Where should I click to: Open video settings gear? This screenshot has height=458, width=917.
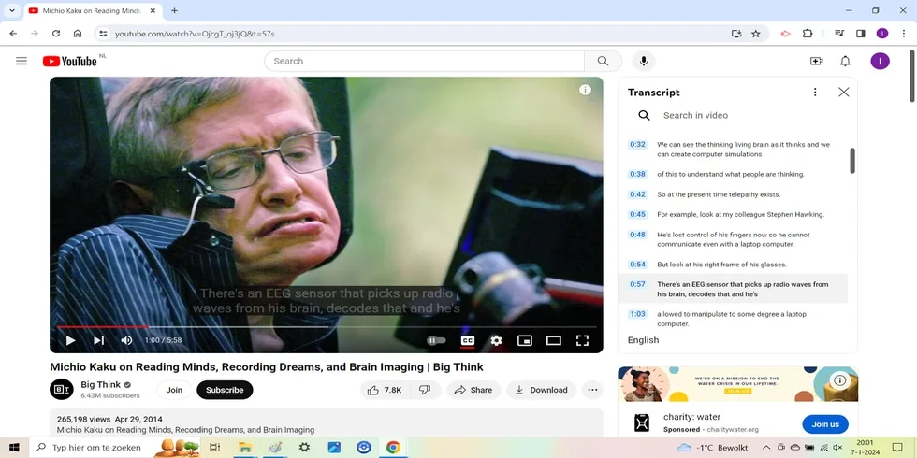pyautogui.click(x=496, y=341)
